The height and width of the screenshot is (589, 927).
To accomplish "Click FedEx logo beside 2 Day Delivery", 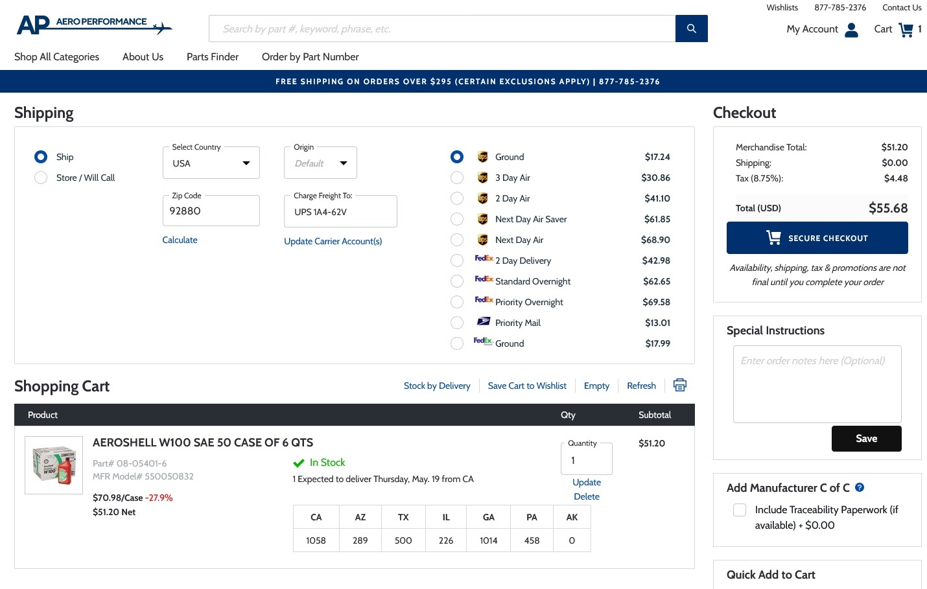I will tap(484, 259).
